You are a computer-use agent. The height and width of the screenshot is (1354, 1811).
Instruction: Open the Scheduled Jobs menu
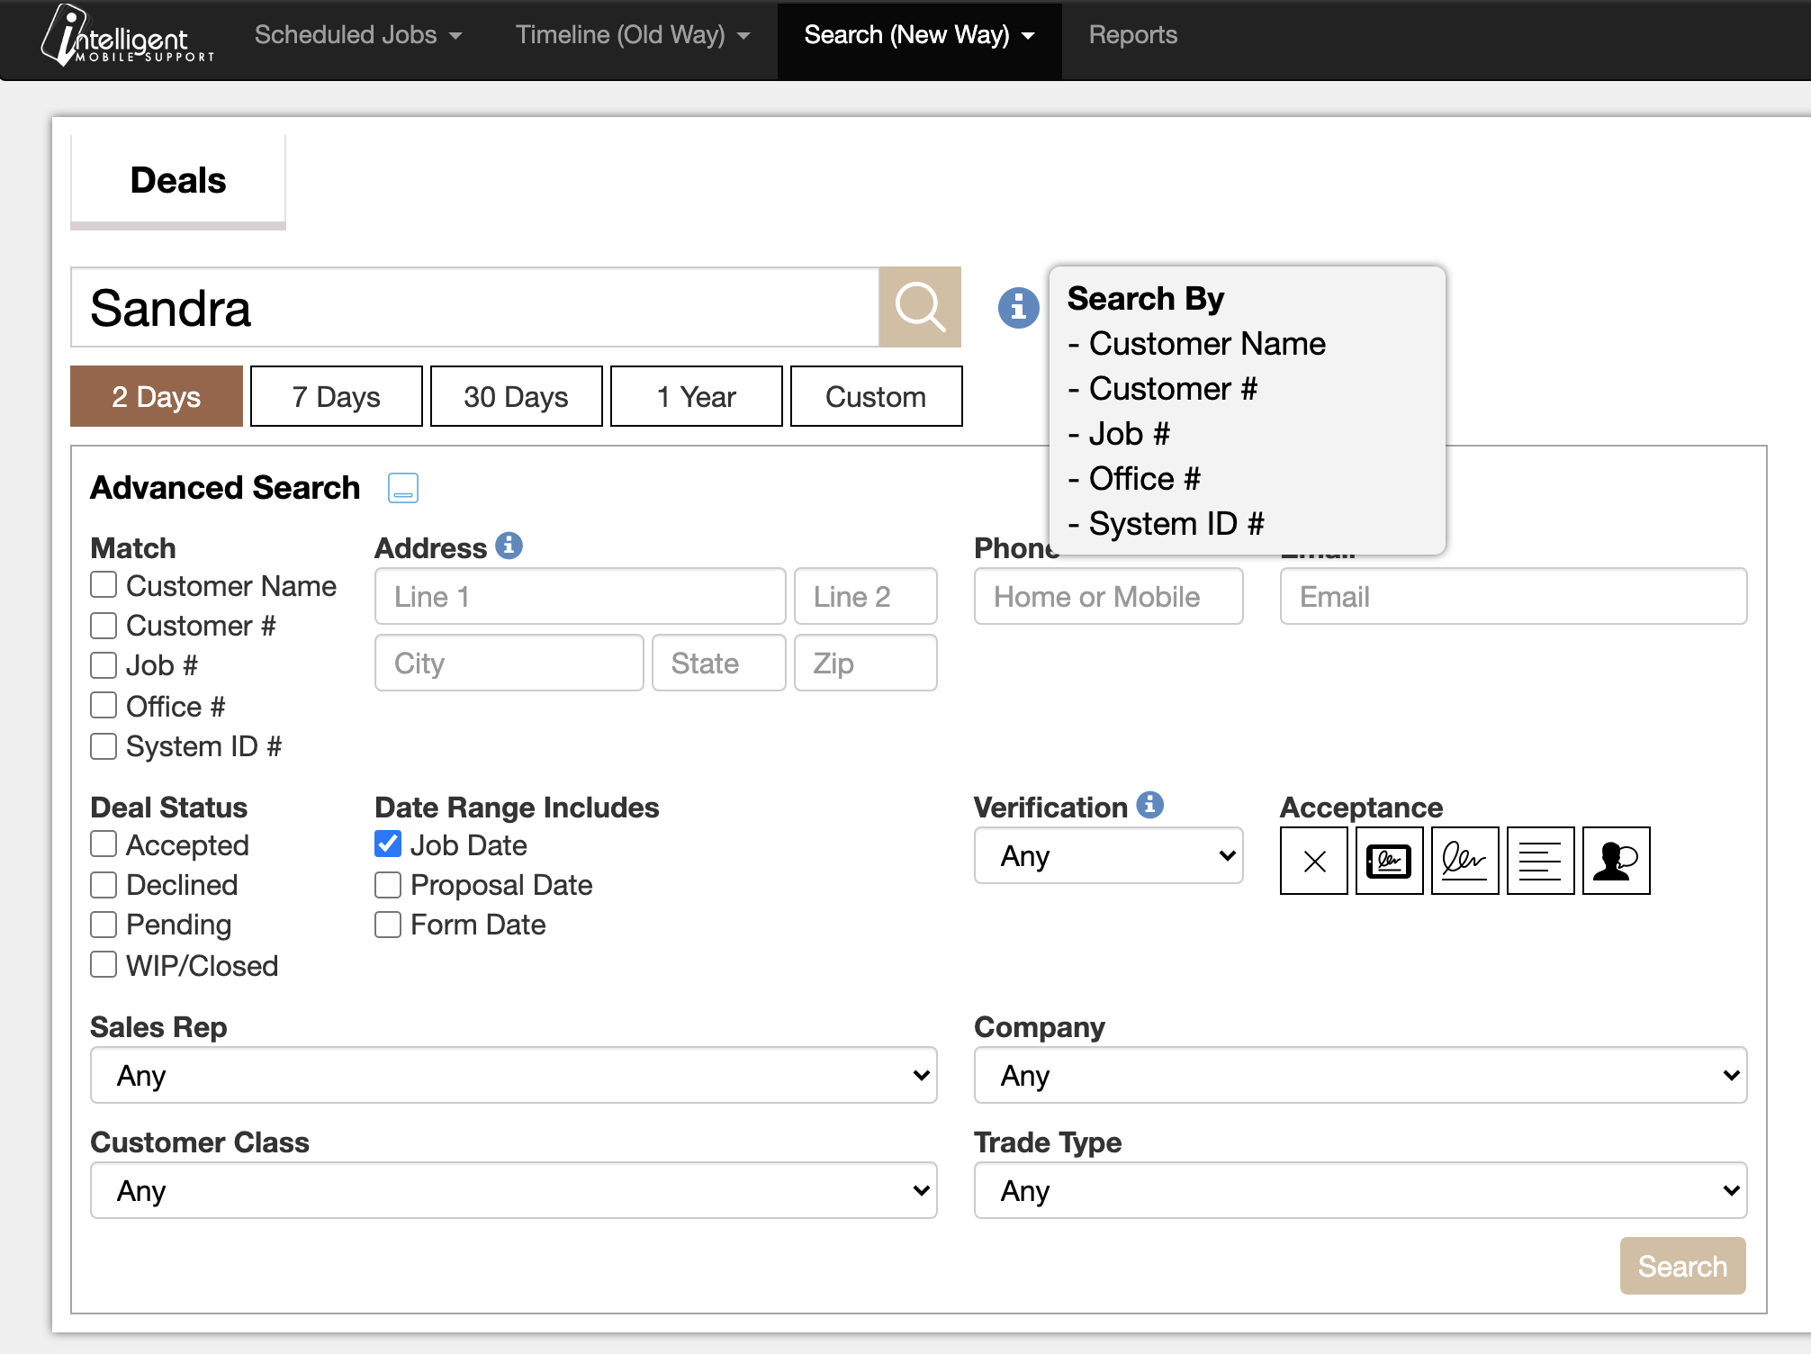click(358, 35)
